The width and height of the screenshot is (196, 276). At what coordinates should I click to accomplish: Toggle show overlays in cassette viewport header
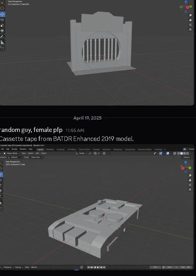pyautogui.click(x=168, y=153)
